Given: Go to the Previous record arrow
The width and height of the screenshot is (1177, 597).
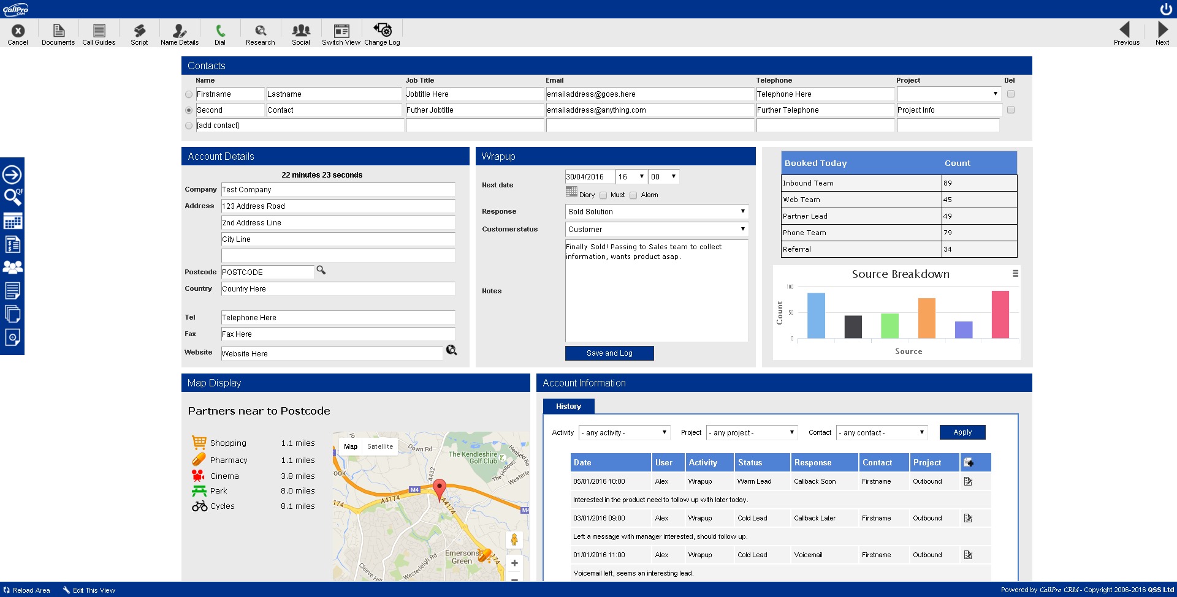Looking at the screenshot, I should click(x=1125, y=29).
